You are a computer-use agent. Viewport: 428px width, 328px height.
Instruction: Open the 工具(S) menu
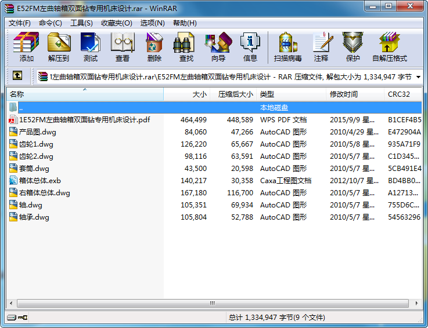click(x=81, y=23)
